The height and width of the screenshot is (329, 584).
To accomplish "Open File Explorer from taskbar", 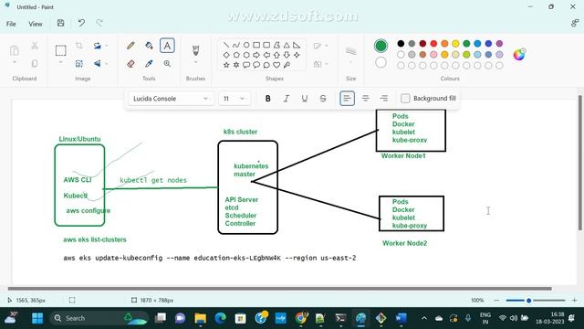I will click(200, 318).
